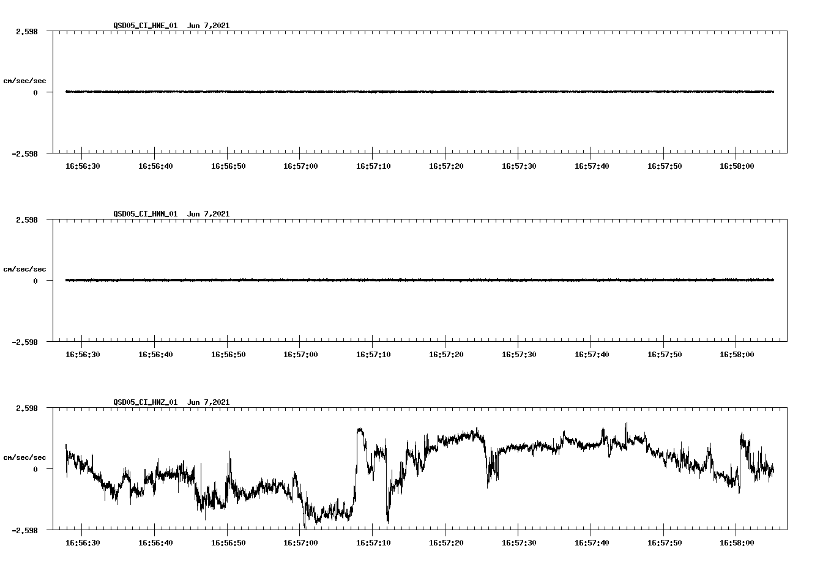This screenshot has width=831, height=565.
Task: Click the 16:56:30 time label under HNZ plot
Action: click(x=83, y=543)
